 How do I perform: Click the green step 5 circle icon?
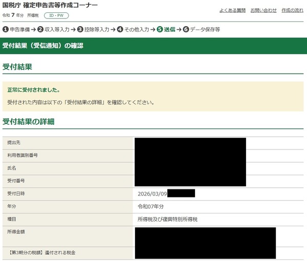coord(160,30)
